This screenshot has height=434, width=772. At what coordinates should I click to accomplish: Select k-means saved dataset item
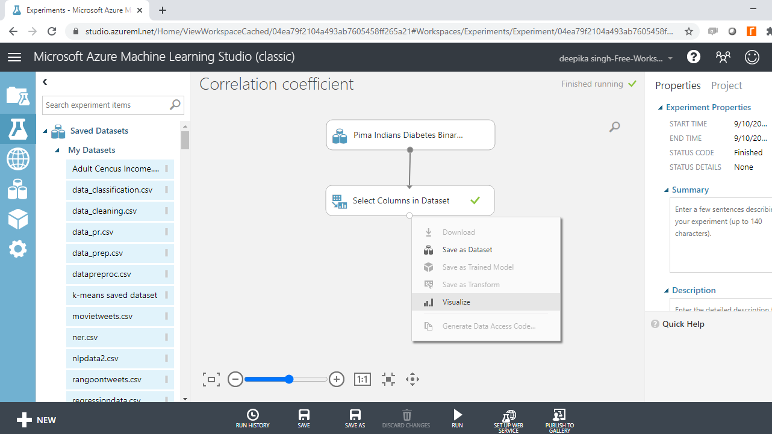pyautogui.click(x=120, y=296)
